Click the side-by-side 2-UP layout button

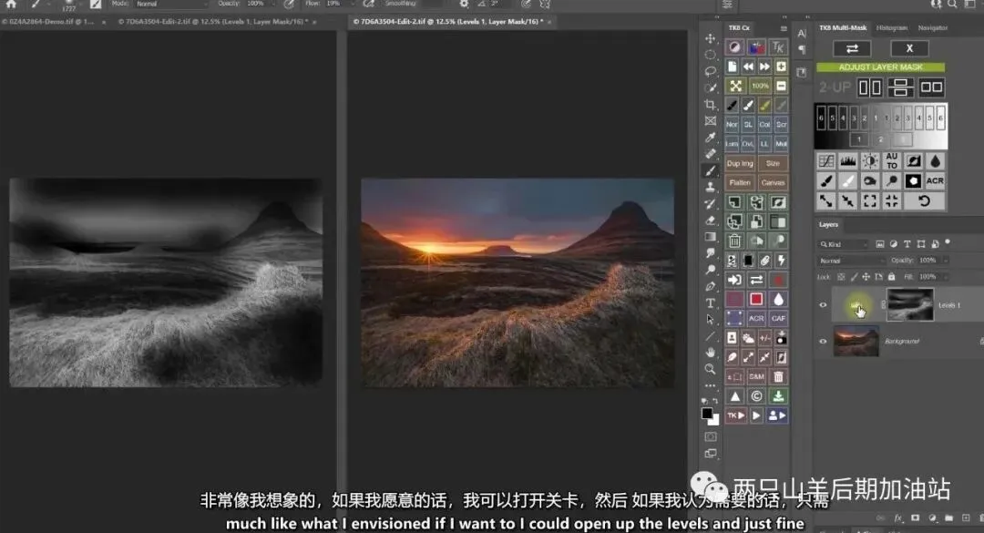[870, 87]
